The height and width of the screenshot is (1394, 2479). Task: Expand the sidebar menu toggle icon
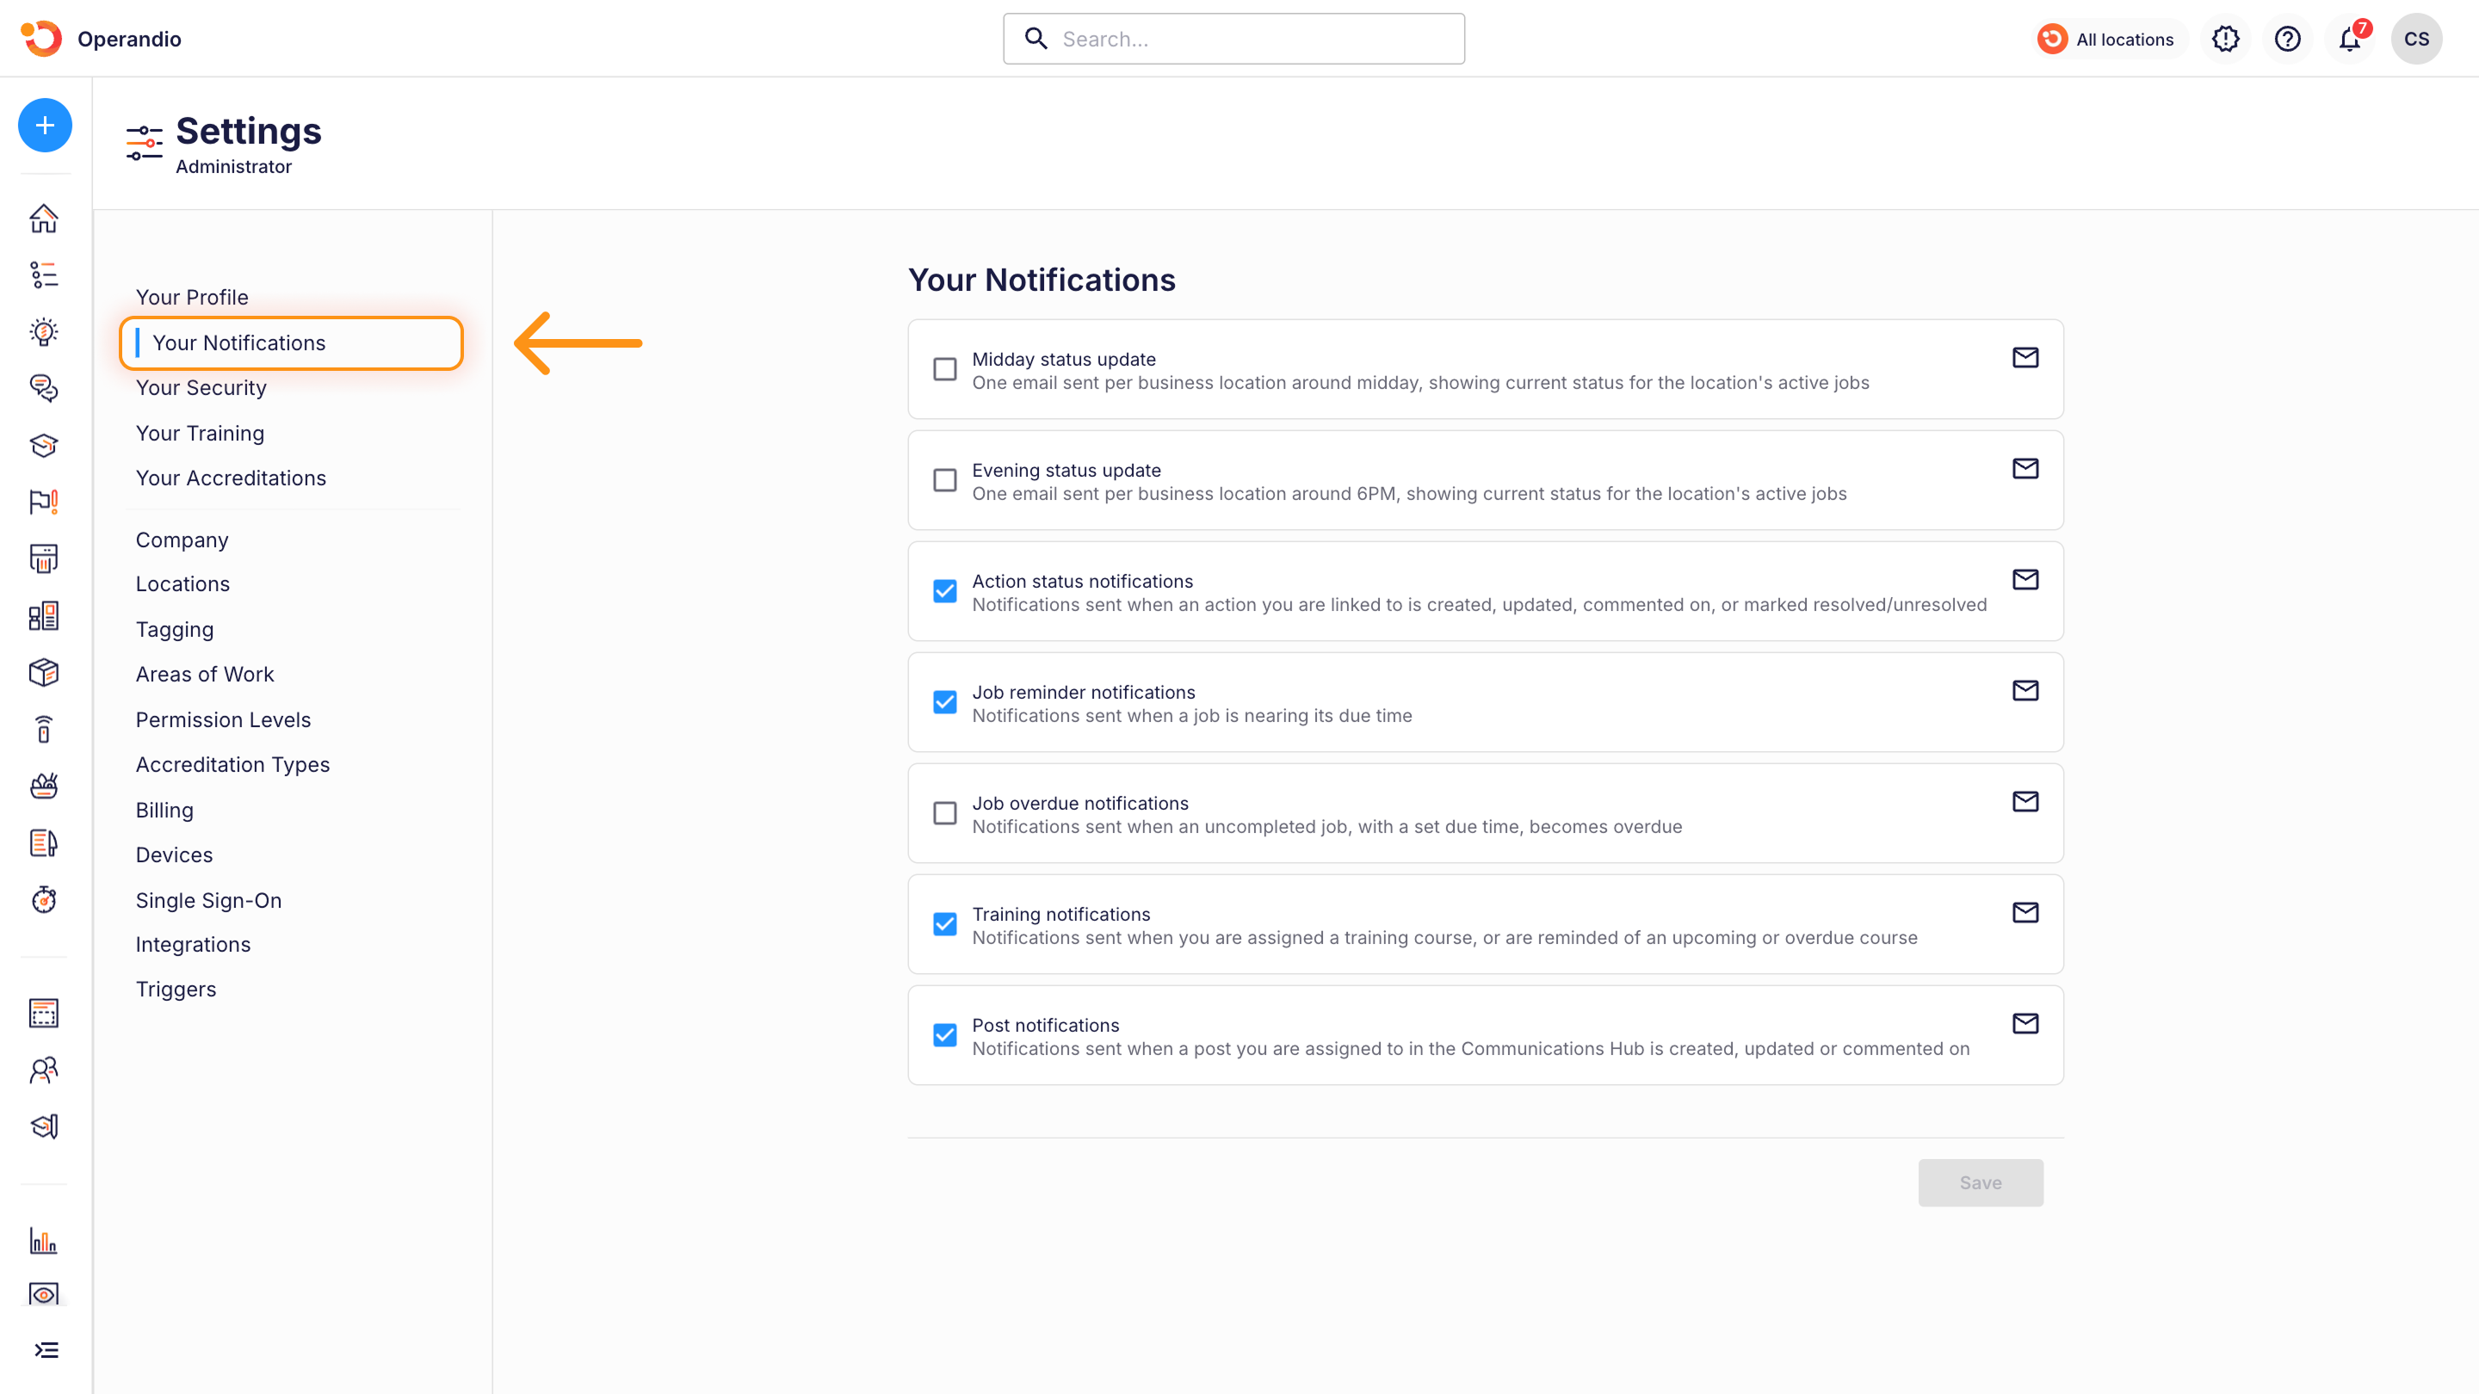tap(46, 1351)
